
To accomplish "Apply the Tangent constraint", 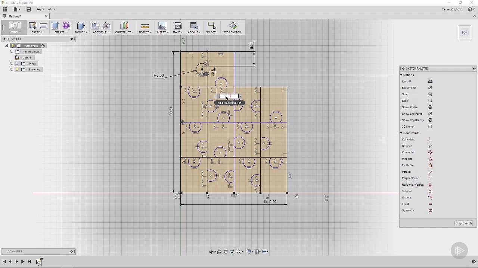I will point(430,191).
